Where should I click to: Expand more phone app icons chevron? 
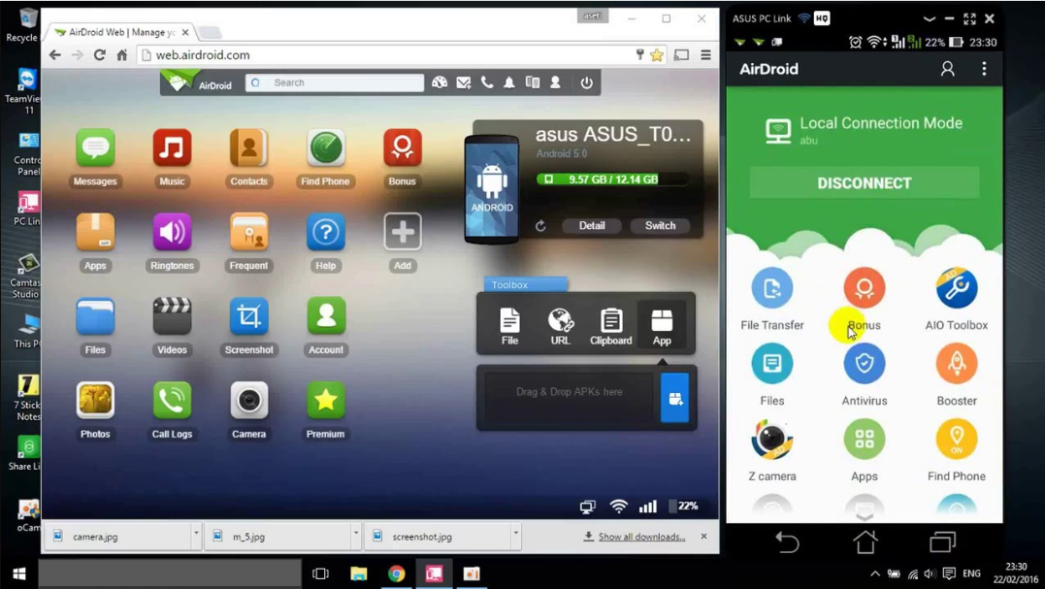[865, 516]
